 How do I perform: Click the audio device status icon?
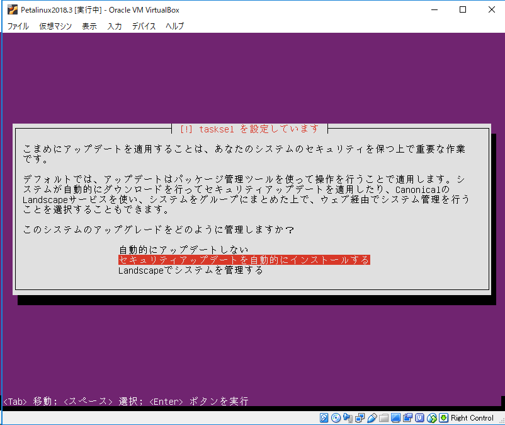point(348,417)
